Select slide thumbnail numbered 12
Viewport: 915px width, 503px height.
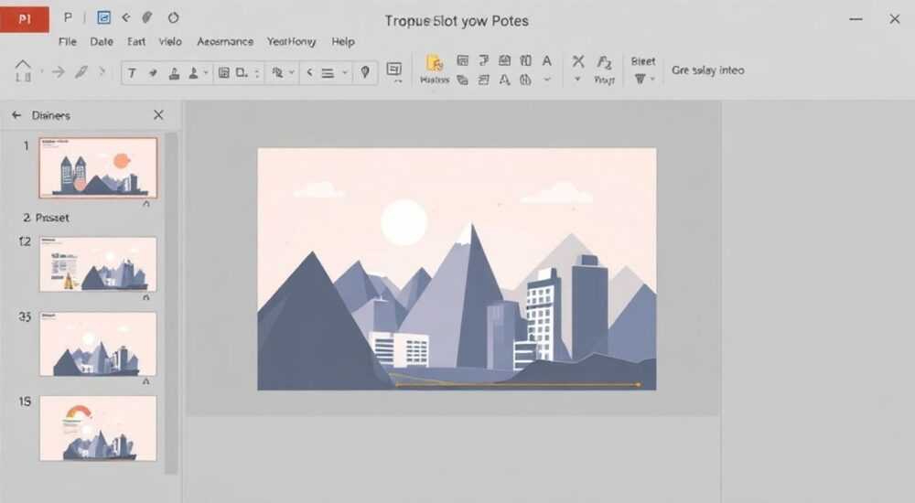98,263
